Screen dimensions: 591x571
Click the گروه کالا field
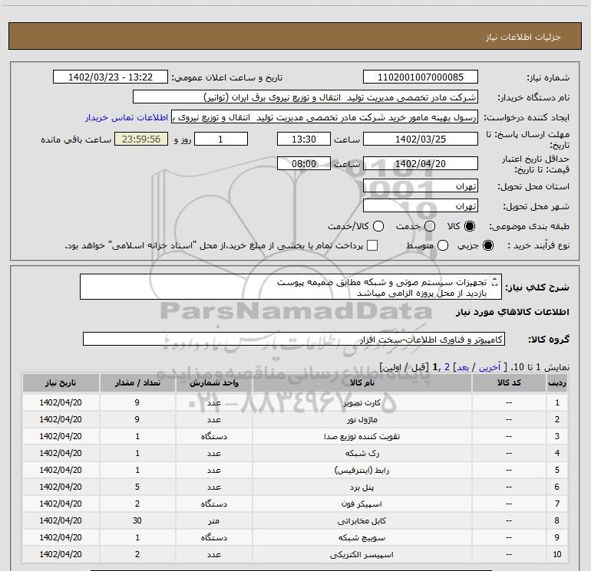click(x=294, y=339)
